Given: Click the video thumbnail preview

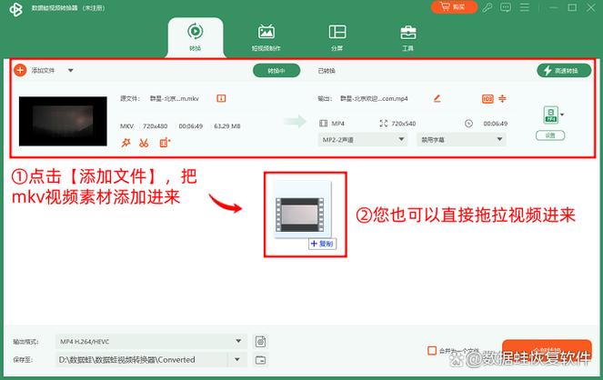Looking at the screenshot, I should click(63, 121).
